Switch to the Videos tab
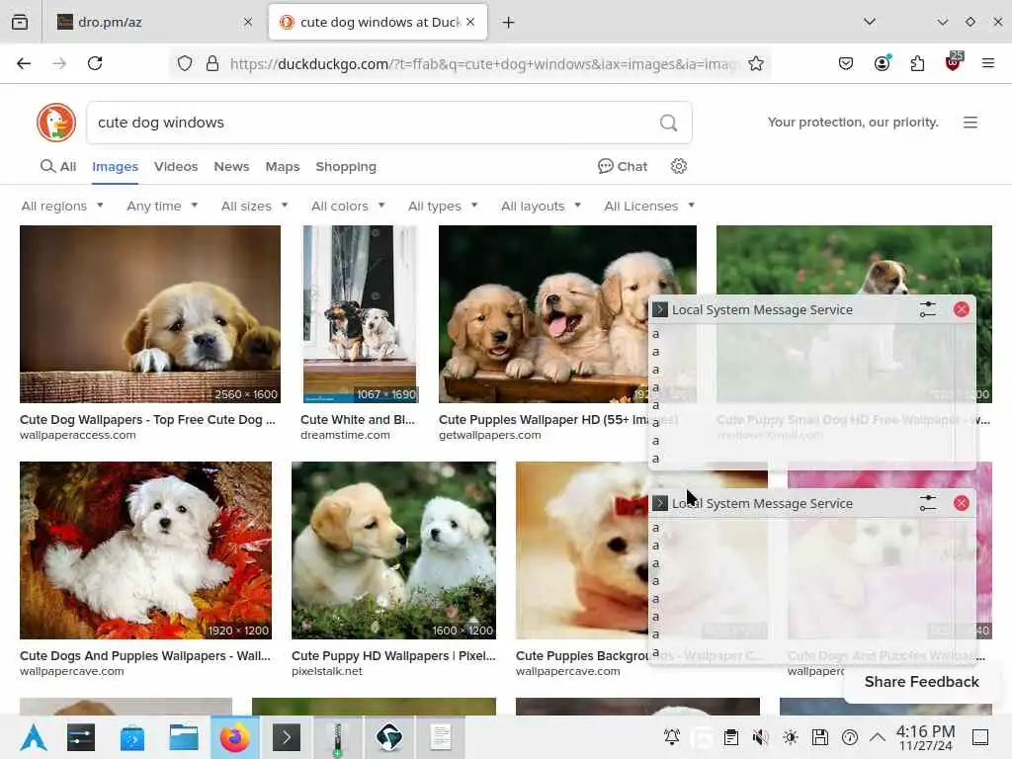 [176, 166]
